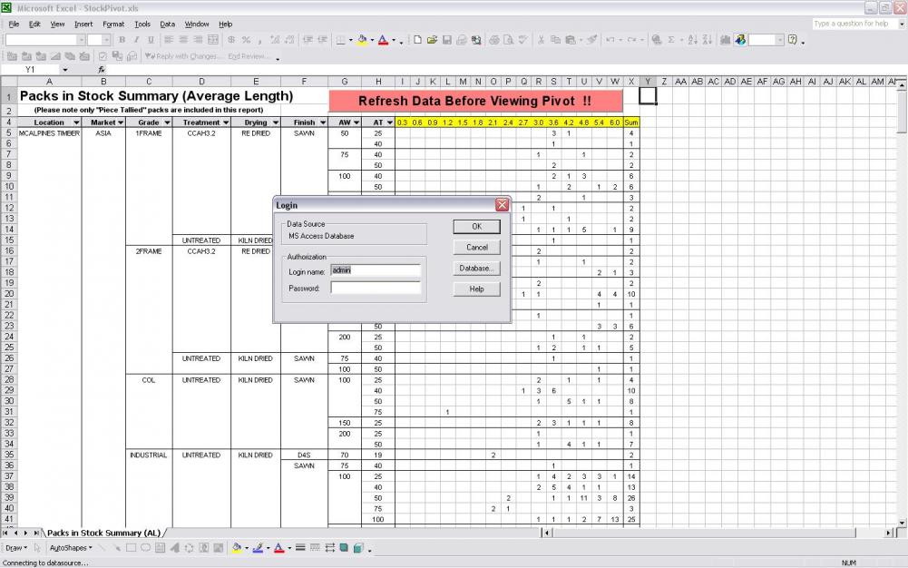908x568 pixels.
Task: Open the Edit menu
Action: [x=34, y=24]
